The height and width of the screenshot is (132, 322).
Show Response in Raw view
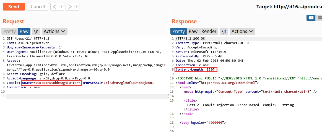click(193, 31)
